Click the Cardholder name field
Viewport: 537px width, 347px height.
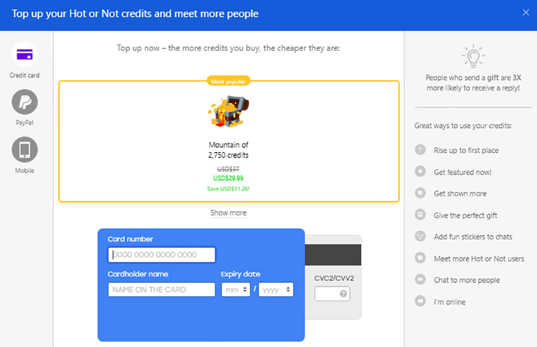click(161, 289)
